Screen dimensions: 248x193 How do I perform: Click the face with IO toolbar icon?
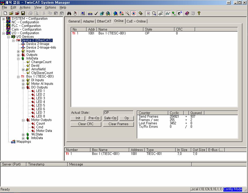point(180,13)
